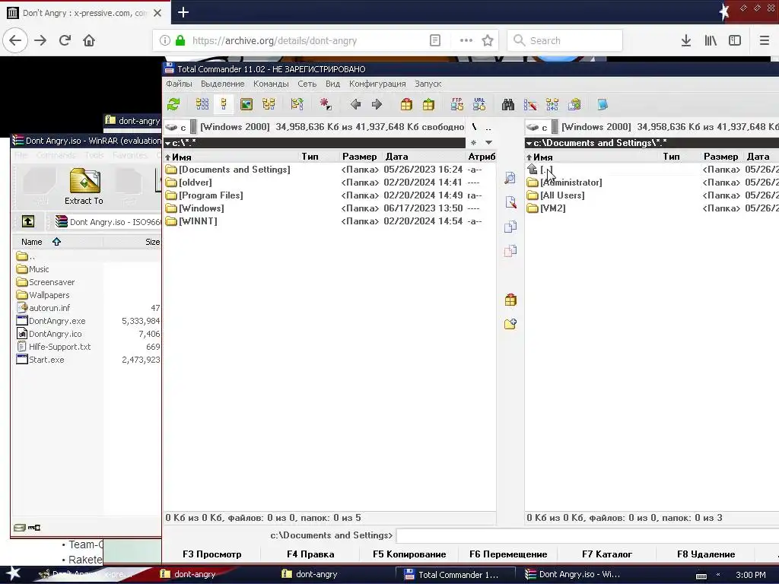The image size is (779, 584).
Task: Open the Synchronize directories toolbar icon
Action: [x=552, y=104]
